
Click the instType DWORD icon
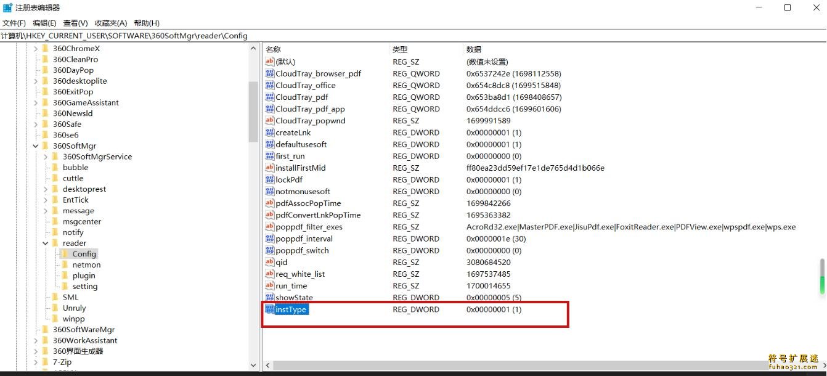click(269, 309)
